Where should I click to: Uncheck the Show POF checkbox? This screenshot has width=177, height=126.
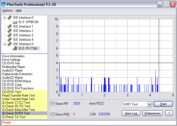(x=52, y=114)
